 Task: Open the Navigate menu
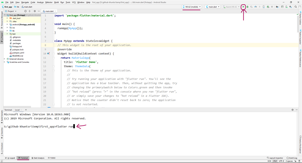[25, 2]
